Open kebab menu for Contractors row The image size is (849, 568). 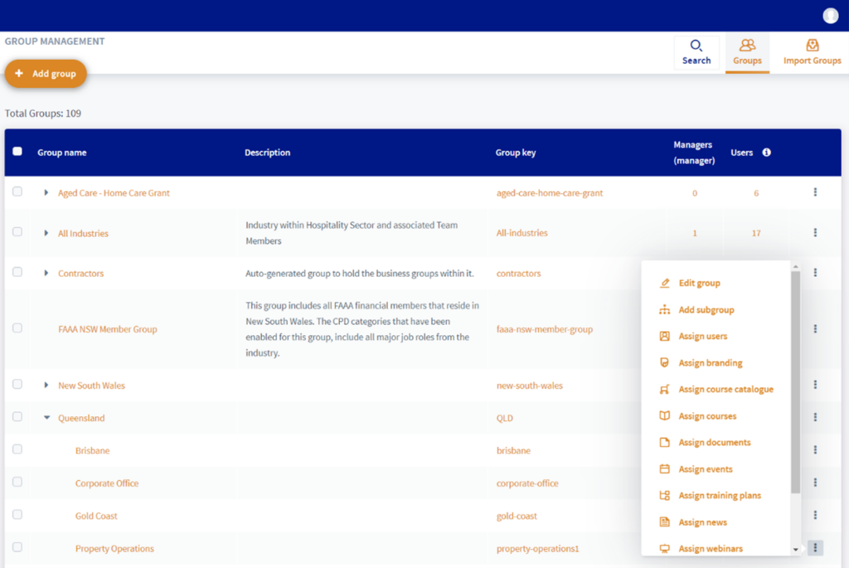815,273
